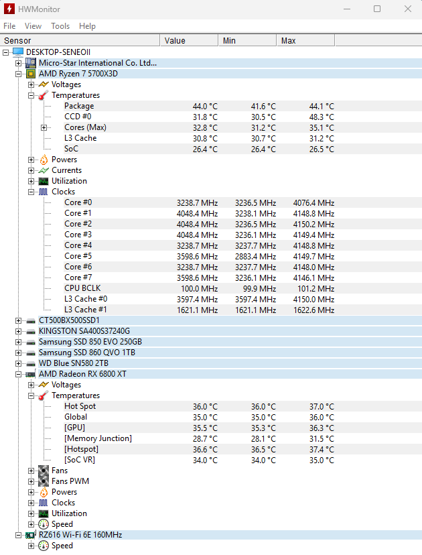
Task: Minimize the HWMonitor window
Action: (x=347, y=9)
